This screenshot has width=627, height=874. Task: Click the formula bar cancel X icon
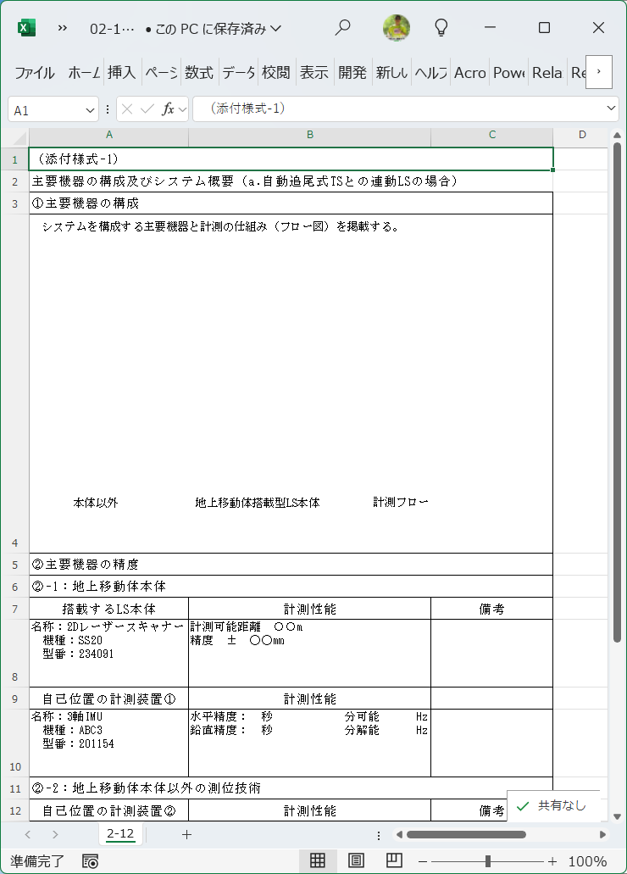(127, 109)
